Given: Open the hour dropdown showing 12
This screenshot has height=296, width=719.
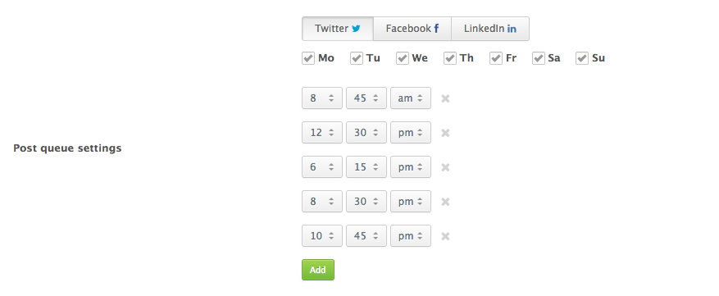Looking at the screenshot, I should click(322, 133).
